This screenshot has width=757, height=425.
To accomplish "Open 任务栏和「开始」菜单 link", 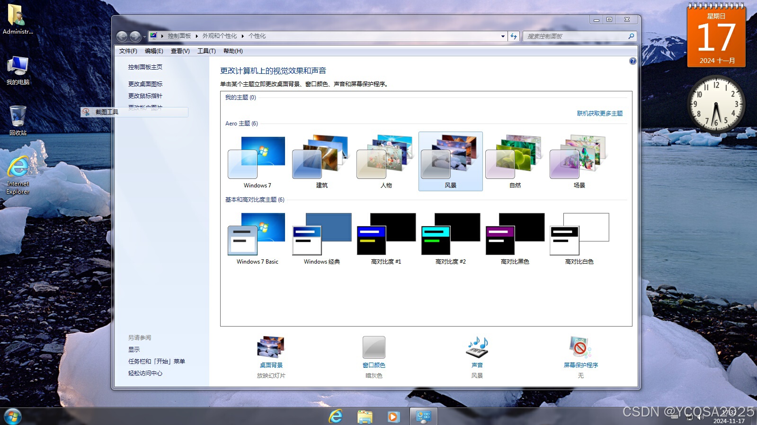I will [156, 362].
